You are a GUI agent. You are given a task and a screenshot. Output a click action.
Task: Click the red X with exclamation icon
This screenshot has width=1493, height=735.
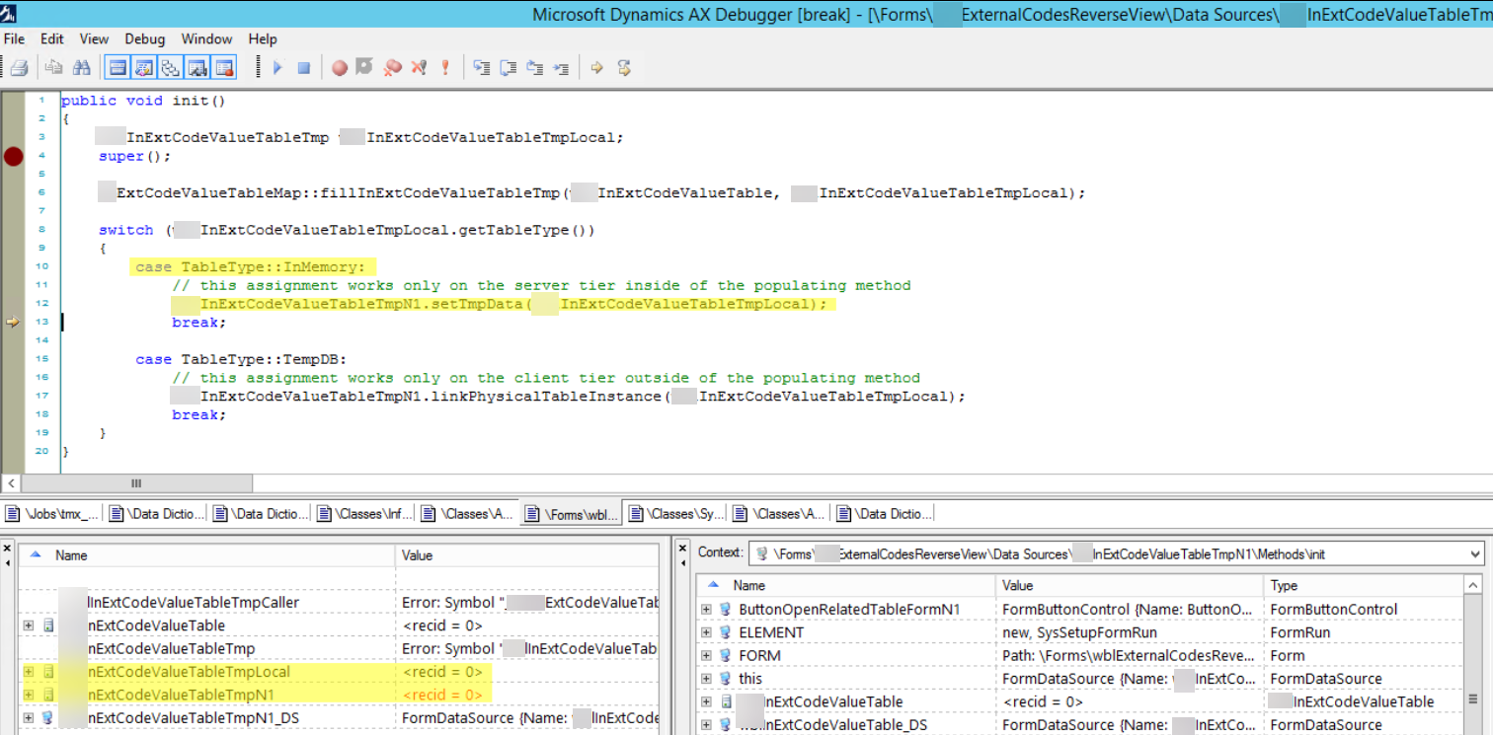[x=419, y=67]
